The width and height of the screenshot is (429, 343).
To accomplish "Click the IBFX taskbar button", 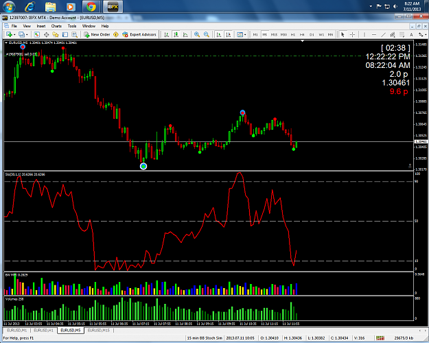I will click(x=113, y=6).
